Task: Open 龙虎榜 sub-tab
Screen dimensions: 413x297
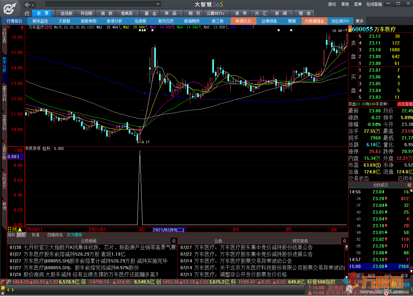Action: point(140,21)
